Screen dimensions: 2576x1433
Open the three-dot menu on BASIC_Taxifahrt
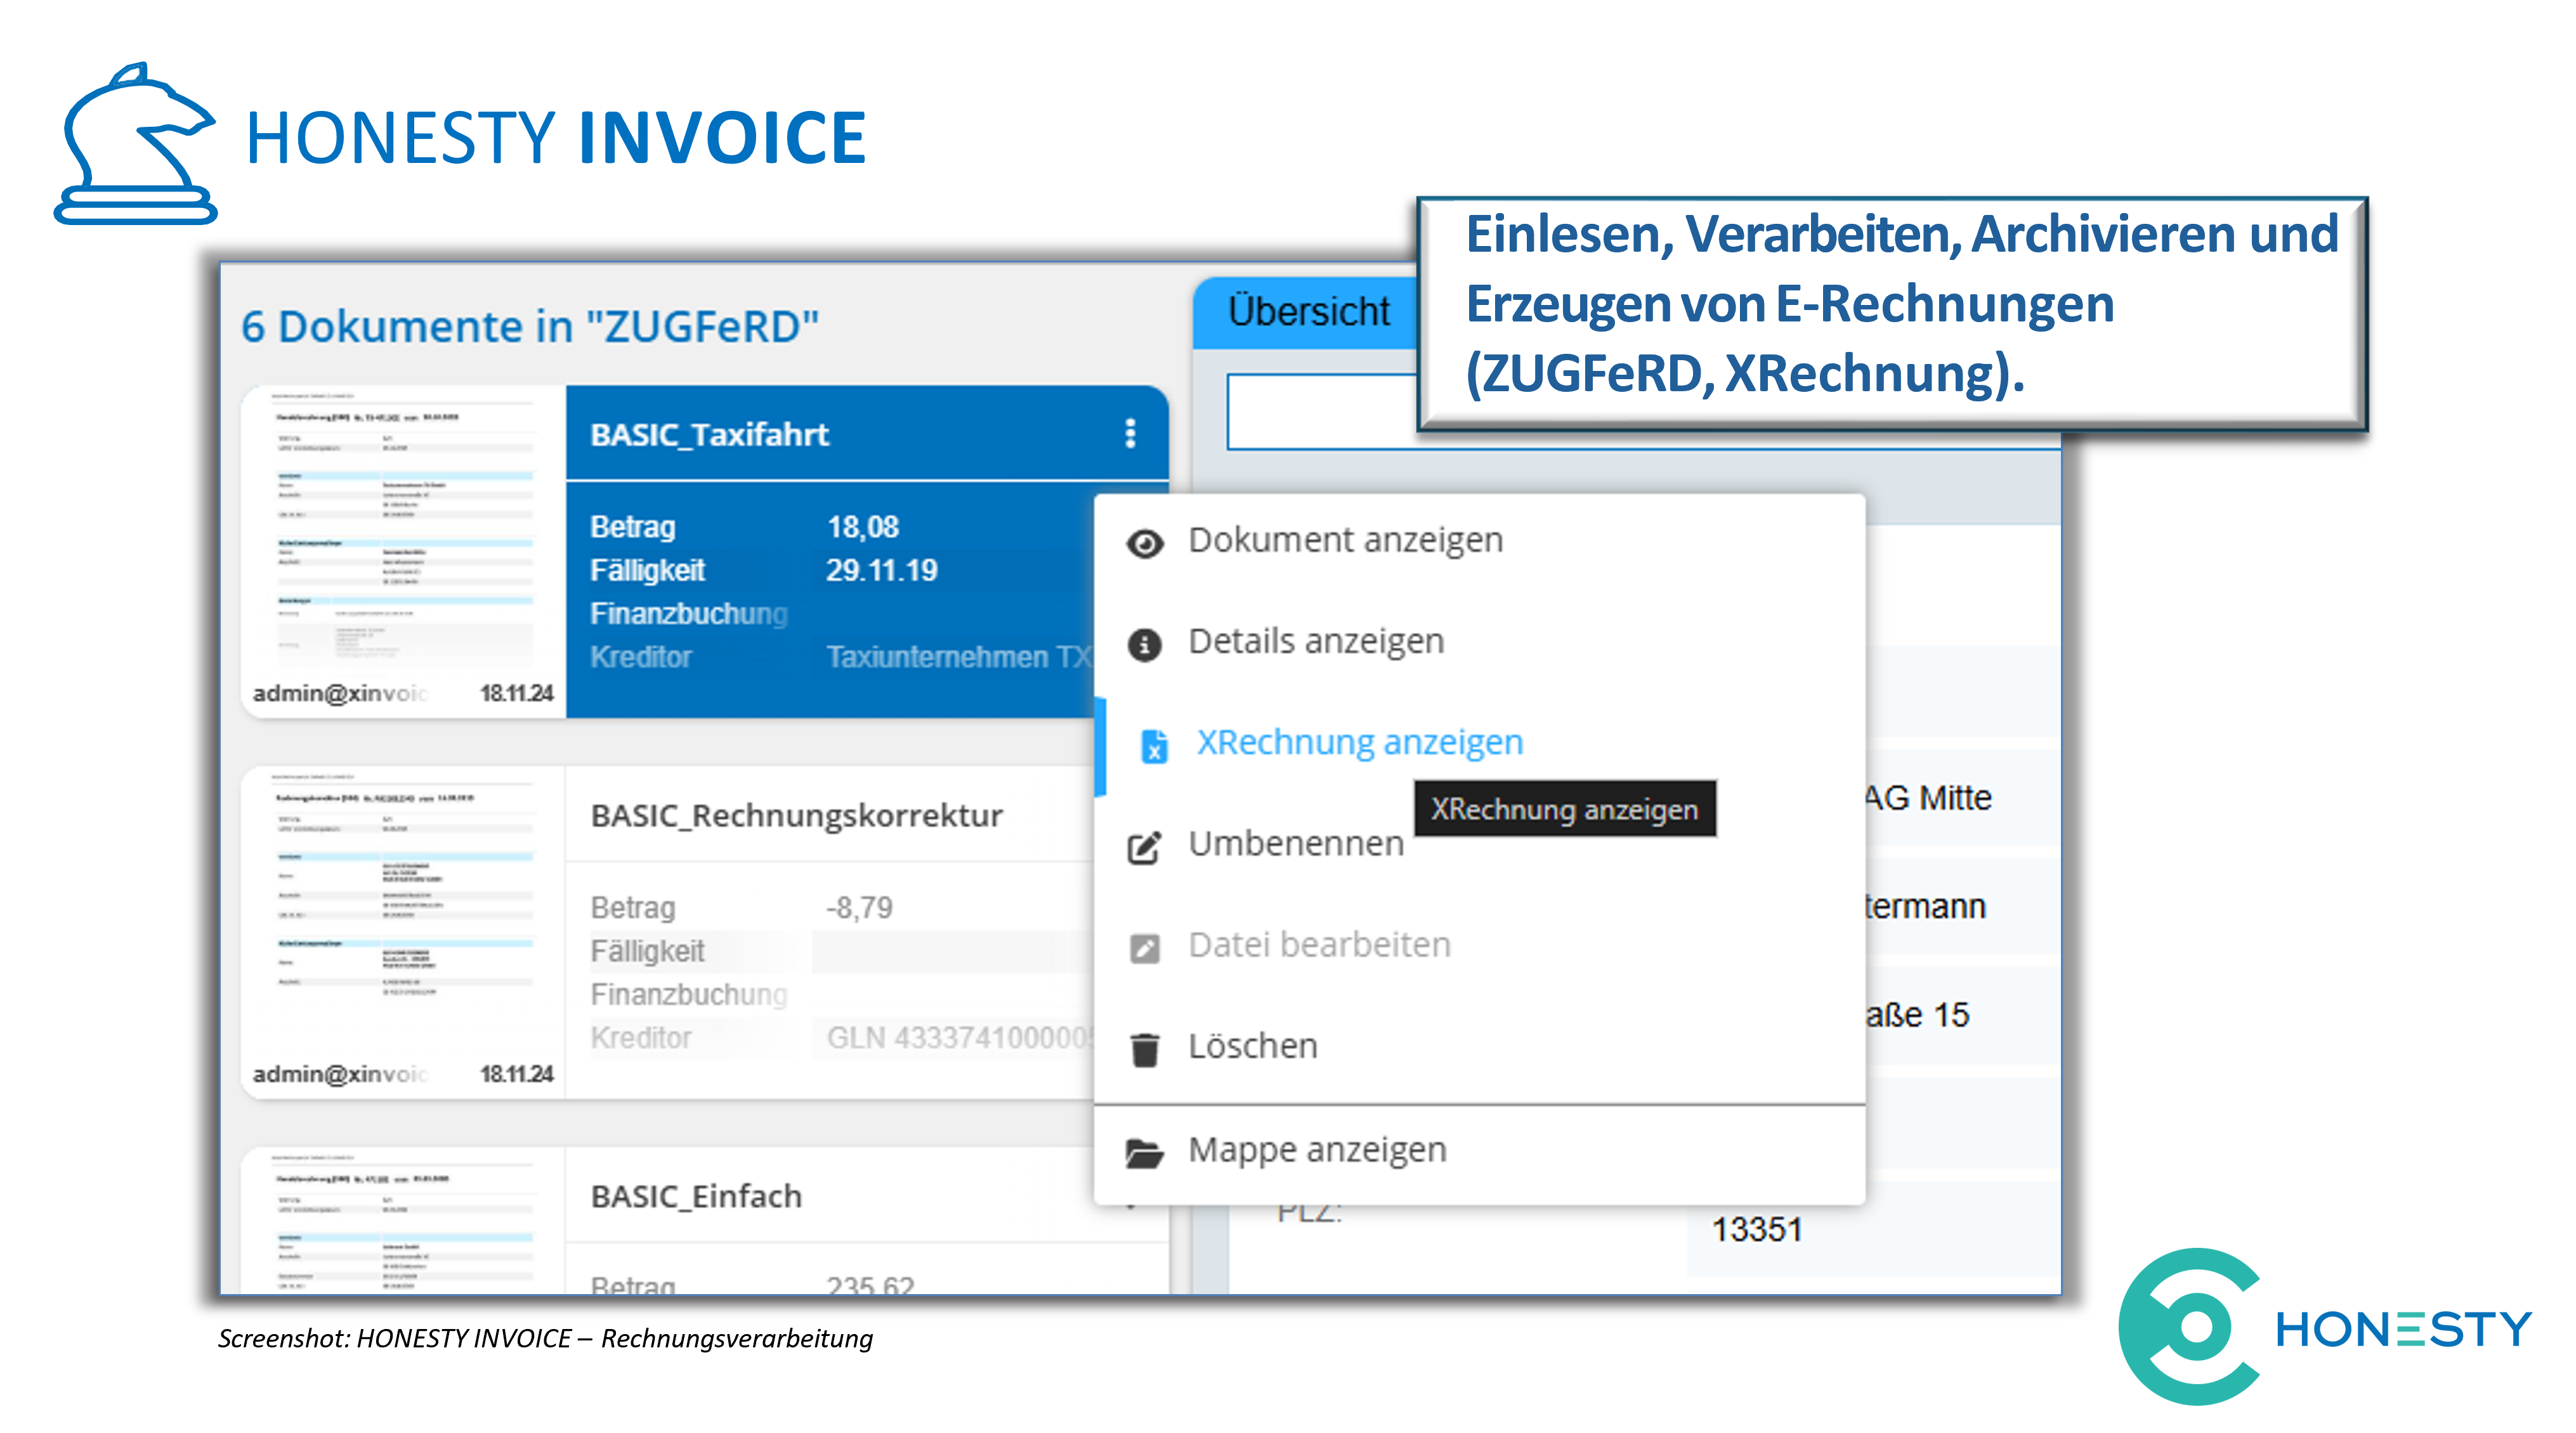coord(1130,434)
